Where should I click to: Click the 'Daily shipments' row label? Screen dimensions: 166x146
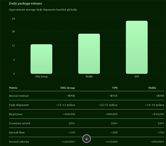point(19,105)
